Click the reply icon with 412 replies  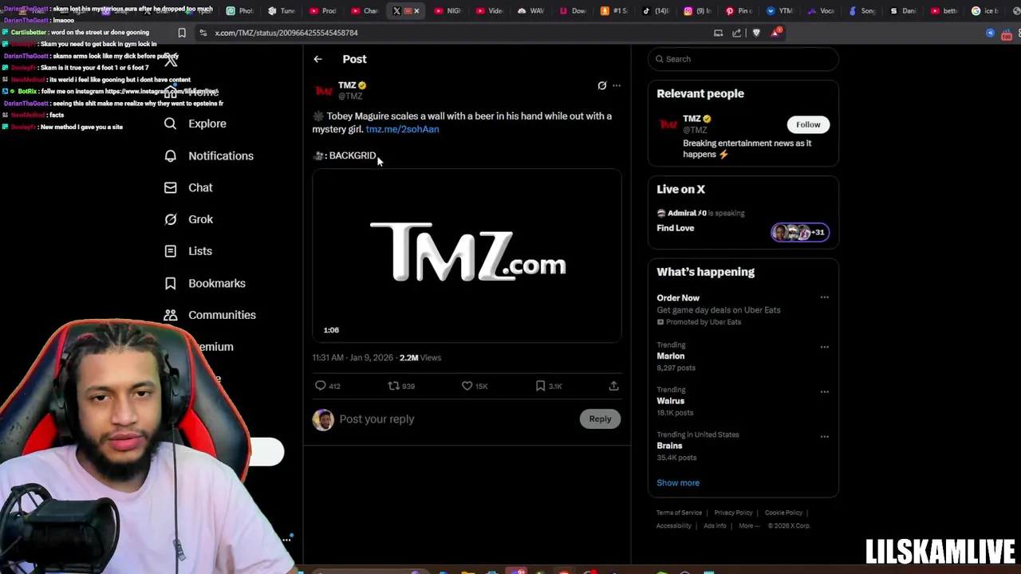point(321,386)
